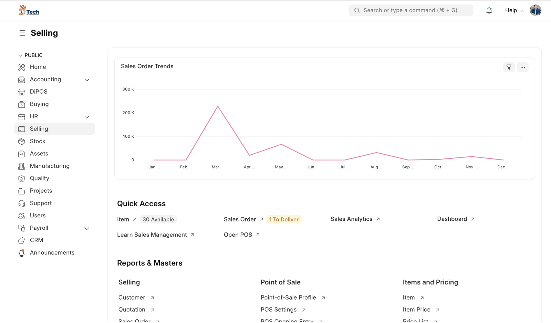Collapse the PUBLIC sidebar group
551x323 pixels.
[21, 55]
